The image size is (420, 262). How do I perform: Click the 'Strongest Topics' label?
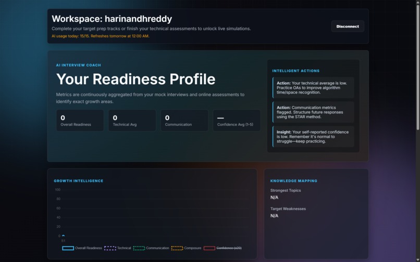(x=286, y=190)
